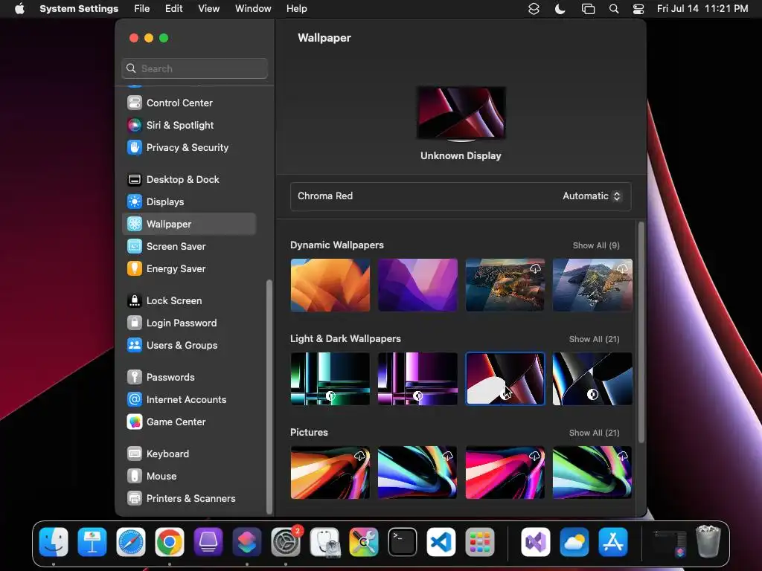Click the Shortcuts menu bar icon
Screen dimensions: 762x571
(x=534, y=9)
